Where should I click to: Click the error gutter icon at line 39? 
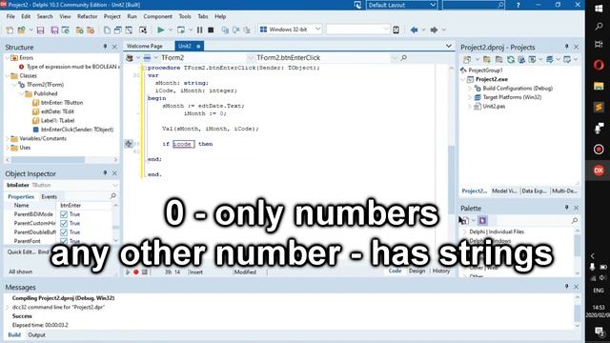[x=129, y=144]
